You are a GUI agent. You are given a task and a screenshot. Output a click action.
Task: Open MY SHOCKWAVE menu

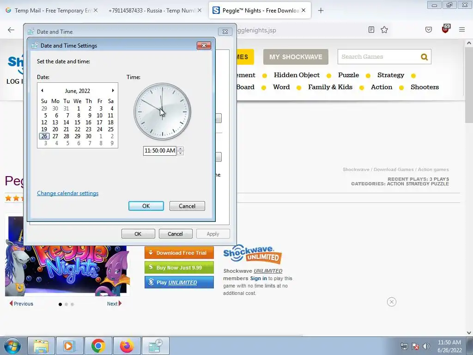click(296, 57)
